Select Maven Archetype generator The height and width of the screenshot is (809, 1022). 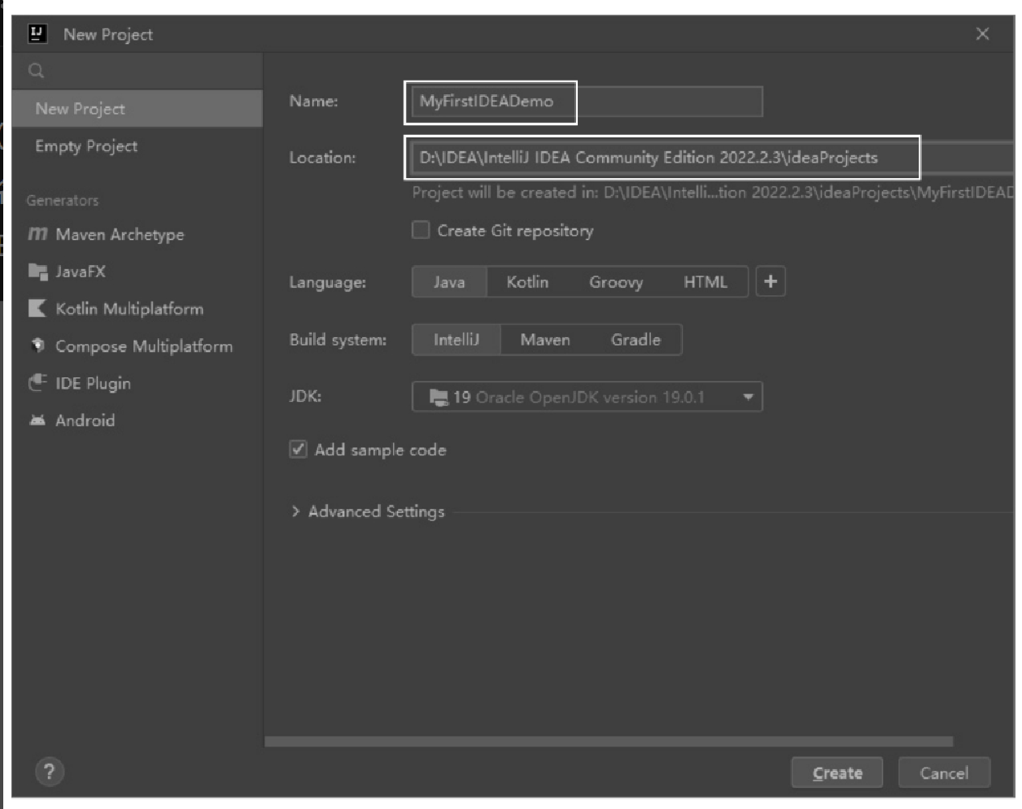[138, 234]
